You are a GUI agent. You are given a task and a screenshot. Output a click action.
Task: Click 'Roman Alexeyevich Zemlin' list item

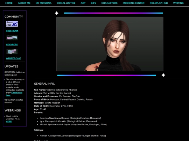(73, 136)
